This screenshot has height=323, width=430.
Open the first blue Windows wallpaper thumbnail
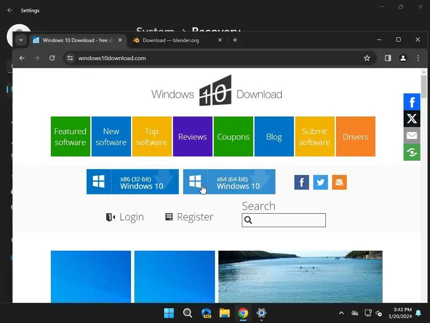(x=91, y=277)
